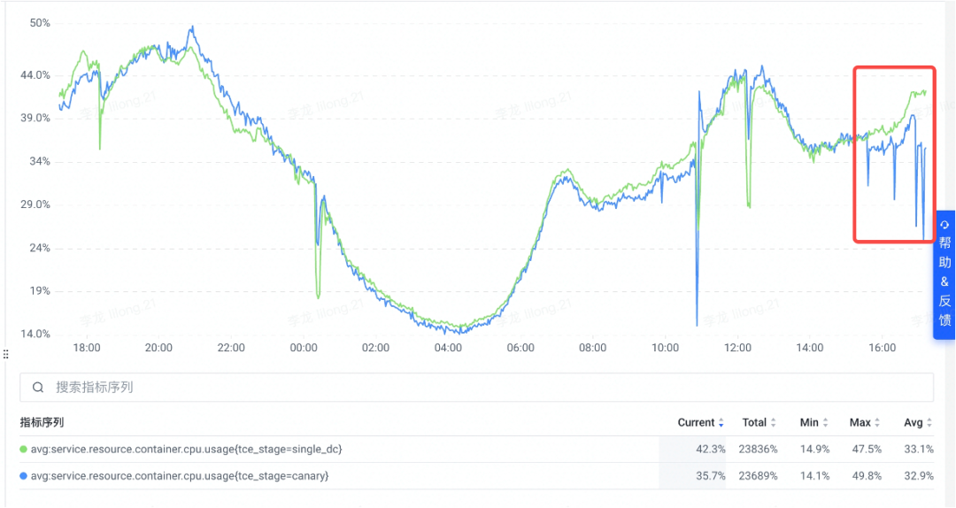Click the search magnifier icon

click(38, 388)
